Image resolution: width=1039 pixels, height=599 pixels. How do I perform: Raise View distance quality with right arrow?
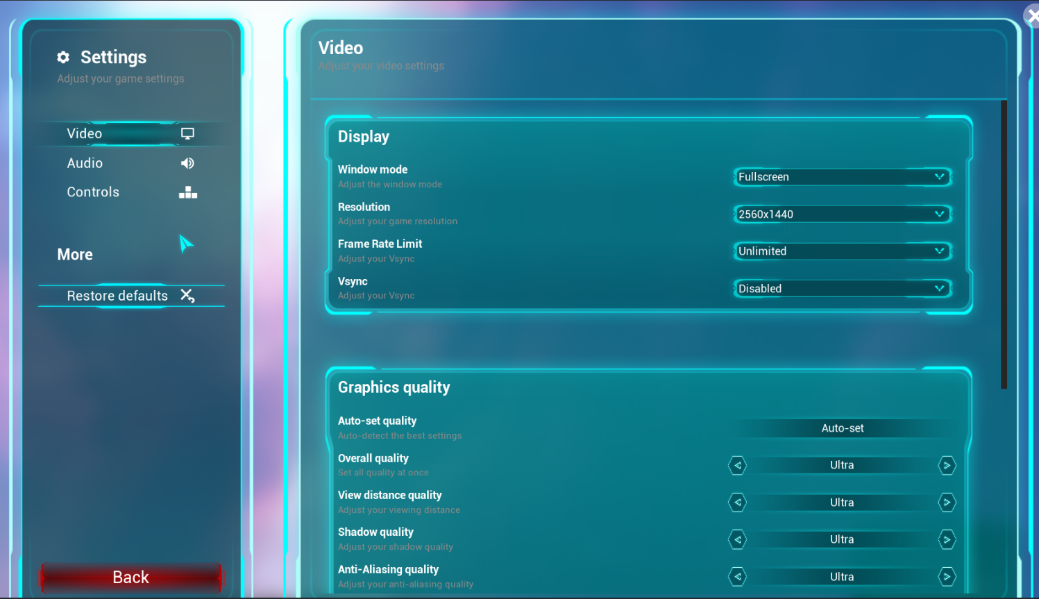click(x=947, y=503)
